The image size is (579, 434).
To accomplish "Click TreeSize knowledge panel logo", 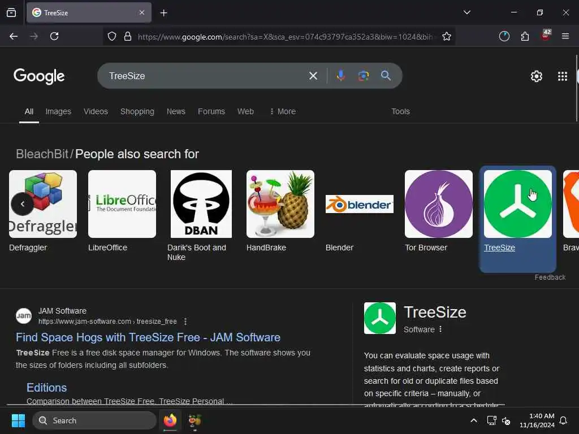I will pyautogui.click(x=380, y=318).
